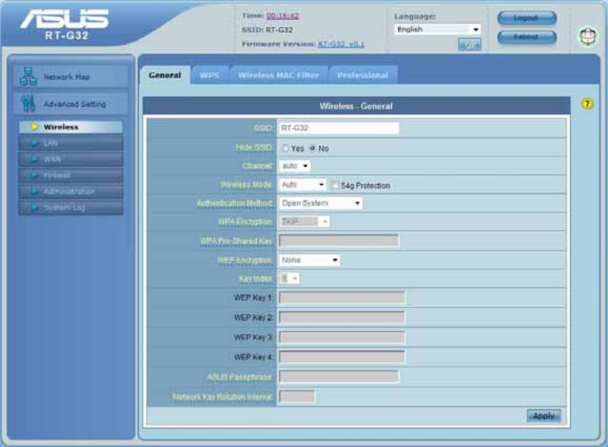Open the WAN menu item

(x=71, y=159)
